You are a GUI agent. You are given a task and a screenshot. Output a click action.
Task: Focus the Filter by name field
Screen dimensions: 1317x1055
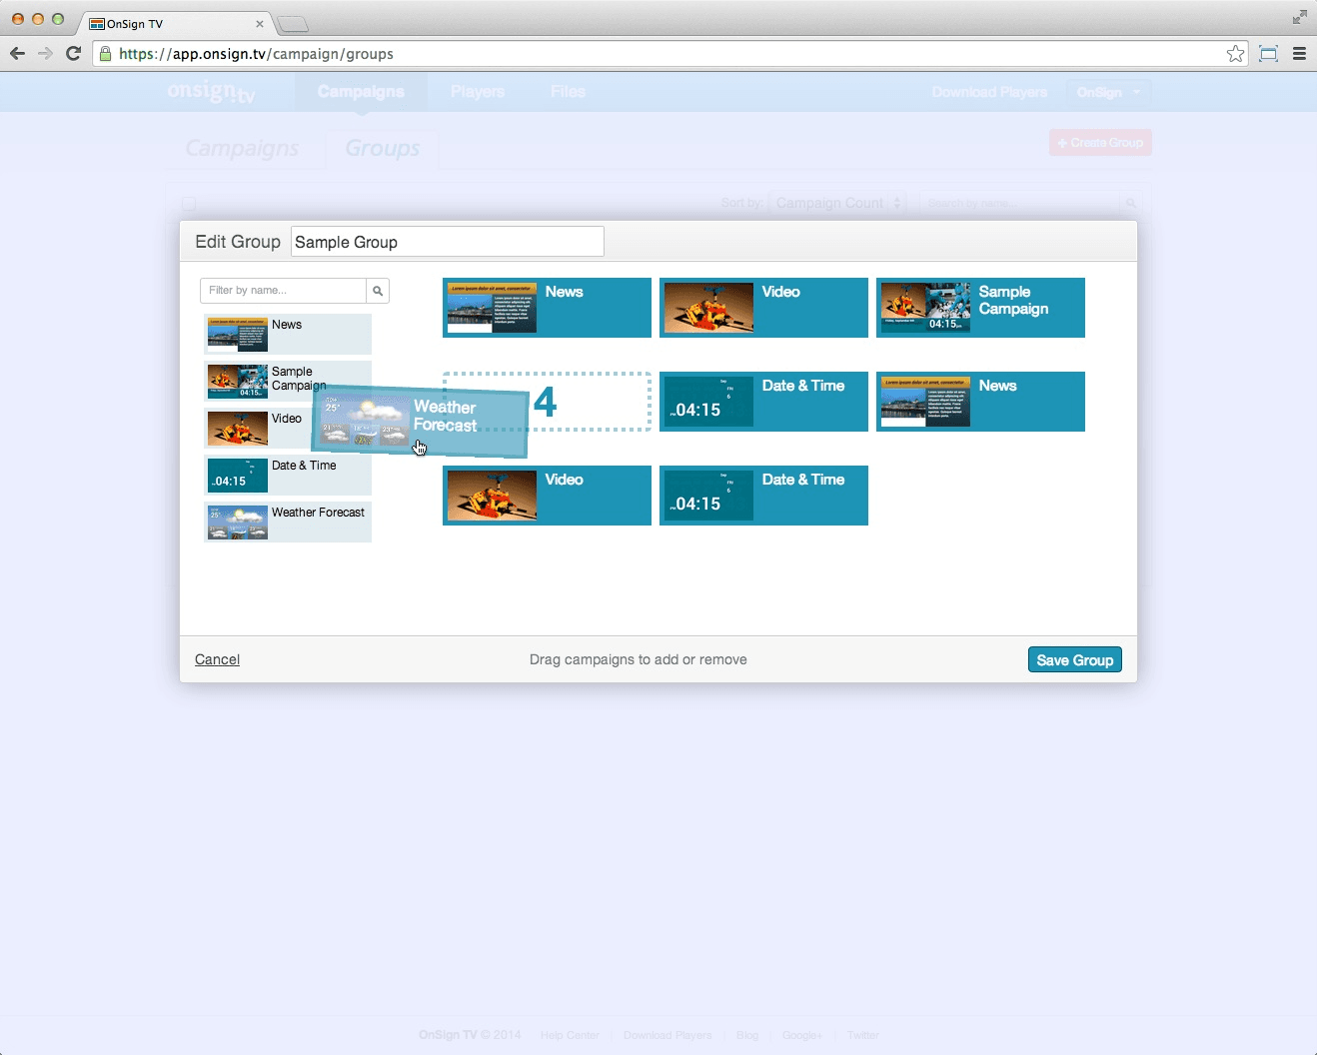284,291
